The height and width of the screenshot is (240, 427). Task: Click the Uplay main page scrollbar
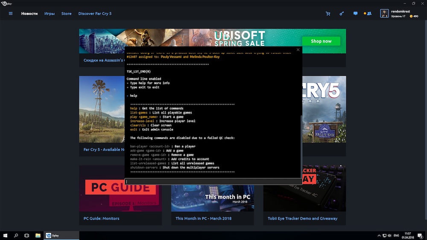point(426,120)
